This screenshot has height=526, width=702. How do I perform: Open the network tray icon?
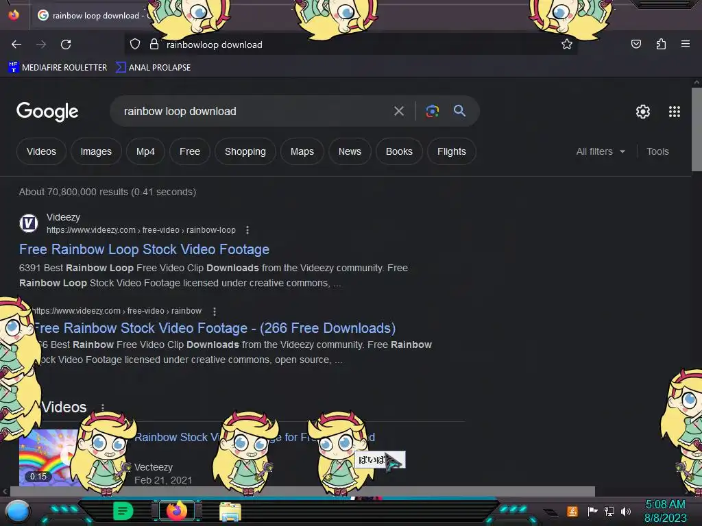point(609,511)
